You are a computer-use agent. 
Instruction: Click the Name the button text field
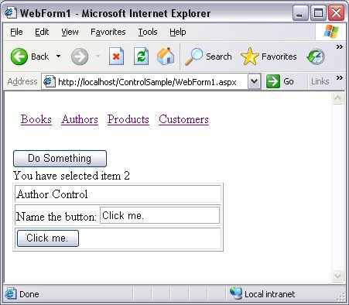pos(159,215)
